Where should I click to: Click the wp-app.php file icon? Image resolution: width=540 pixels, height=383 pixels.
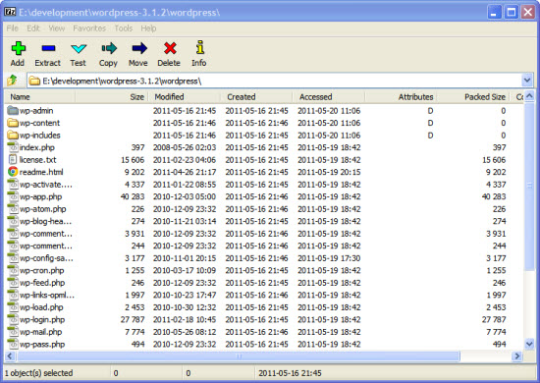(x=13, y=196)
